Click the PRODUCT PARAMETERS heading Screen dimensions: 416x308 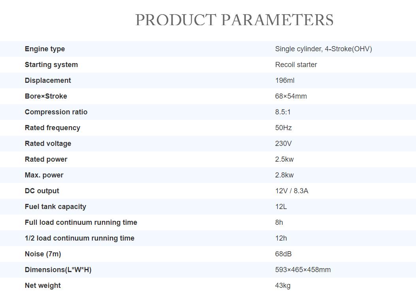(234, 20)
